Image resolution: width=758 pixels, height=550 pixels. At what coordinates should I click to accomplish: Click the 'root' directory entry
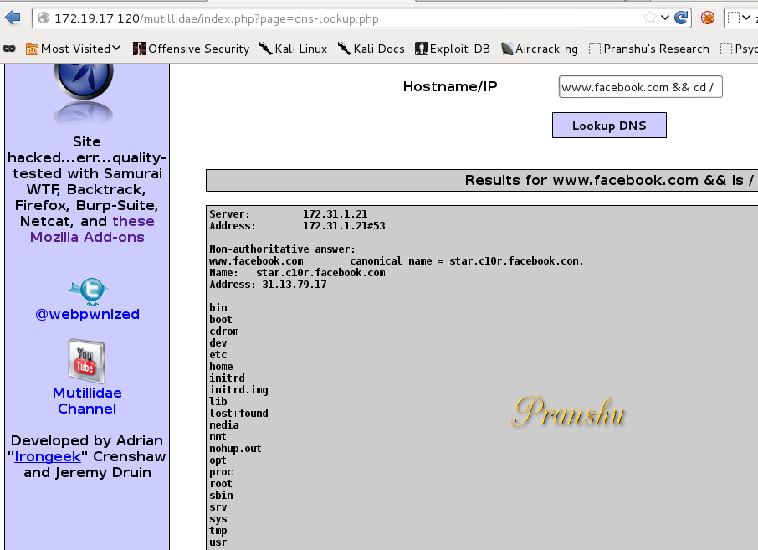[x=221, y=484]
